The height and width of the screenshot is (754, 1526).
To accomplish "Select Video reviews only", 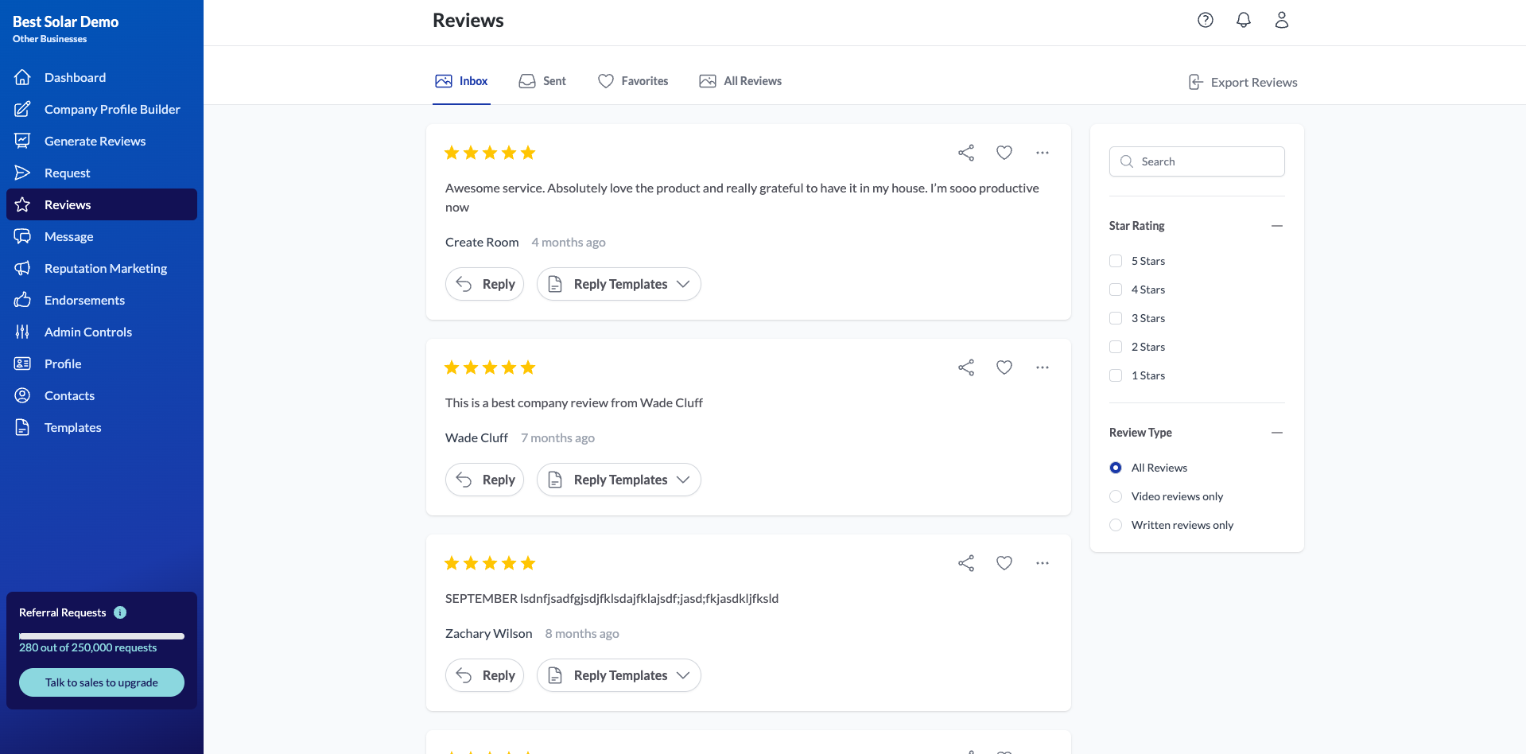I will (x=1116, y=496).
